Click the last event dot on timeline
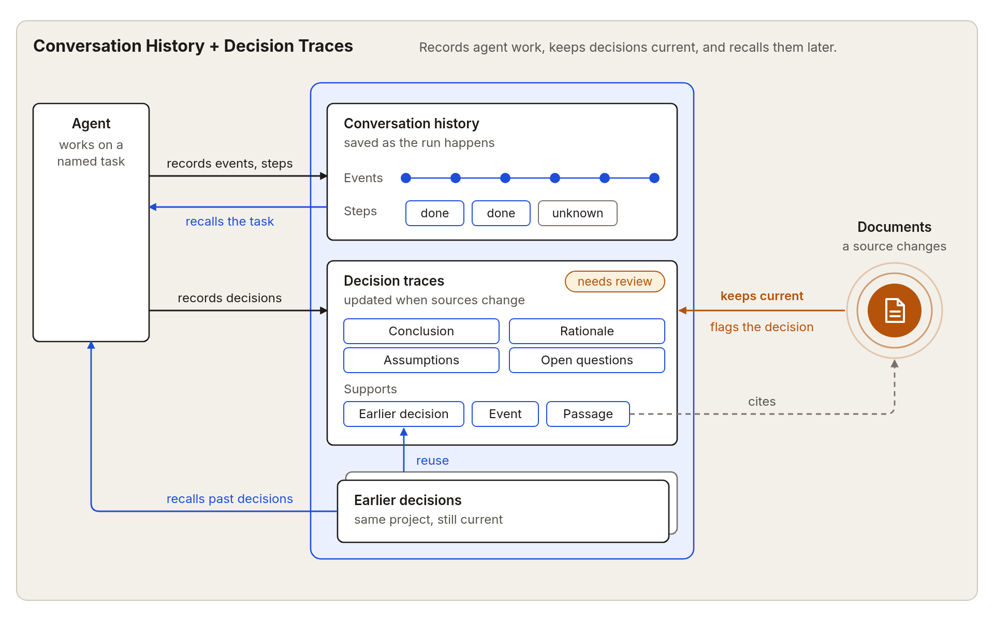 [654, 178]
